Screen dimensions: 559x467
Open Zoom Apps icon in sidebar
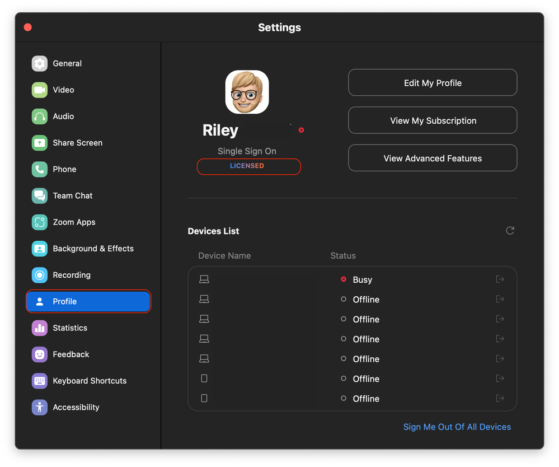[x=40, y=222]
